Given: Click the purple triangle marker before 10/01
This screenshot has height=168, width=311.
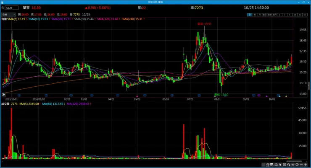Looking at the screenshot, I should point(266,96).
